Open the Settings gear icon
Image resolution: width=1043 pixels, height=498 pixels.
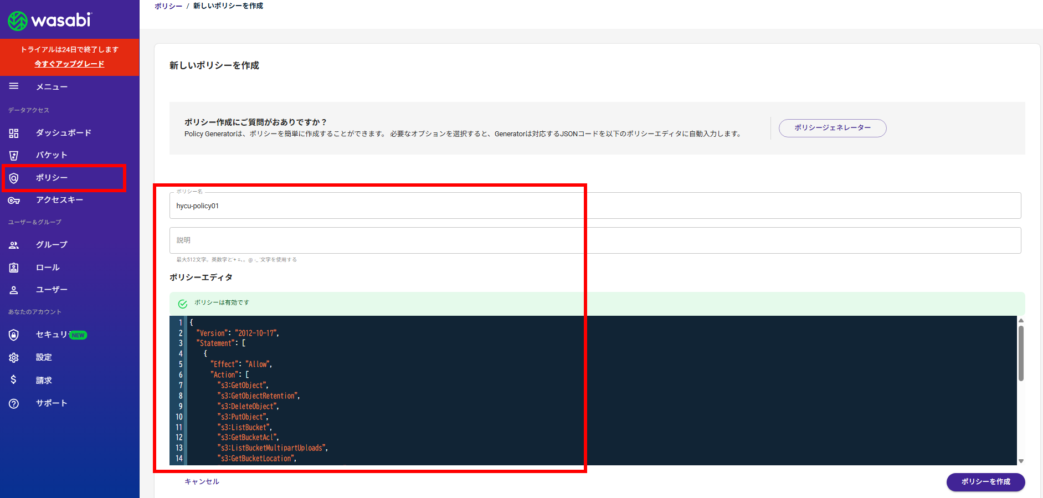coord(14,358)
